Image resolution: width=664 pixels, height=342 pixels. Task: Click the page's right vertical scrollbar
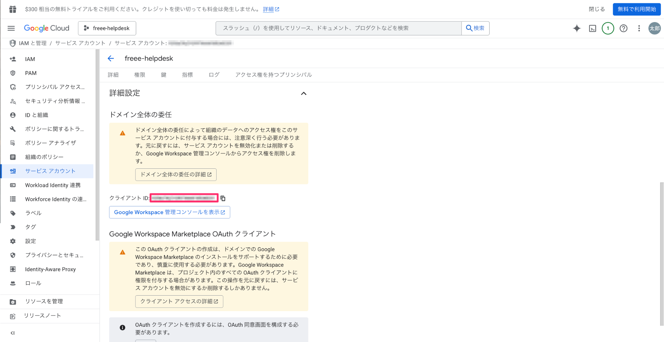click(662, 254)
